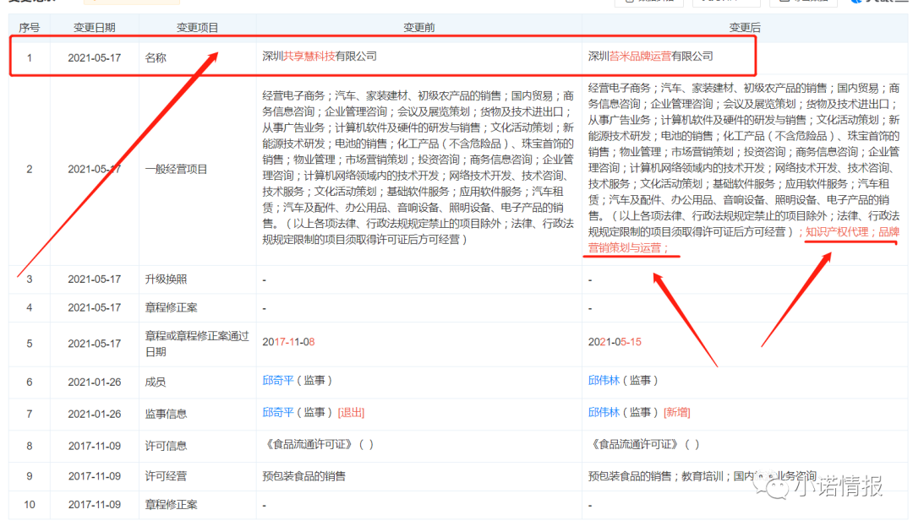This screenshot has width=913, height=526.
Task: Click 《食品流通许可证》 in the 变更前 column
Action: click(309, 445)
